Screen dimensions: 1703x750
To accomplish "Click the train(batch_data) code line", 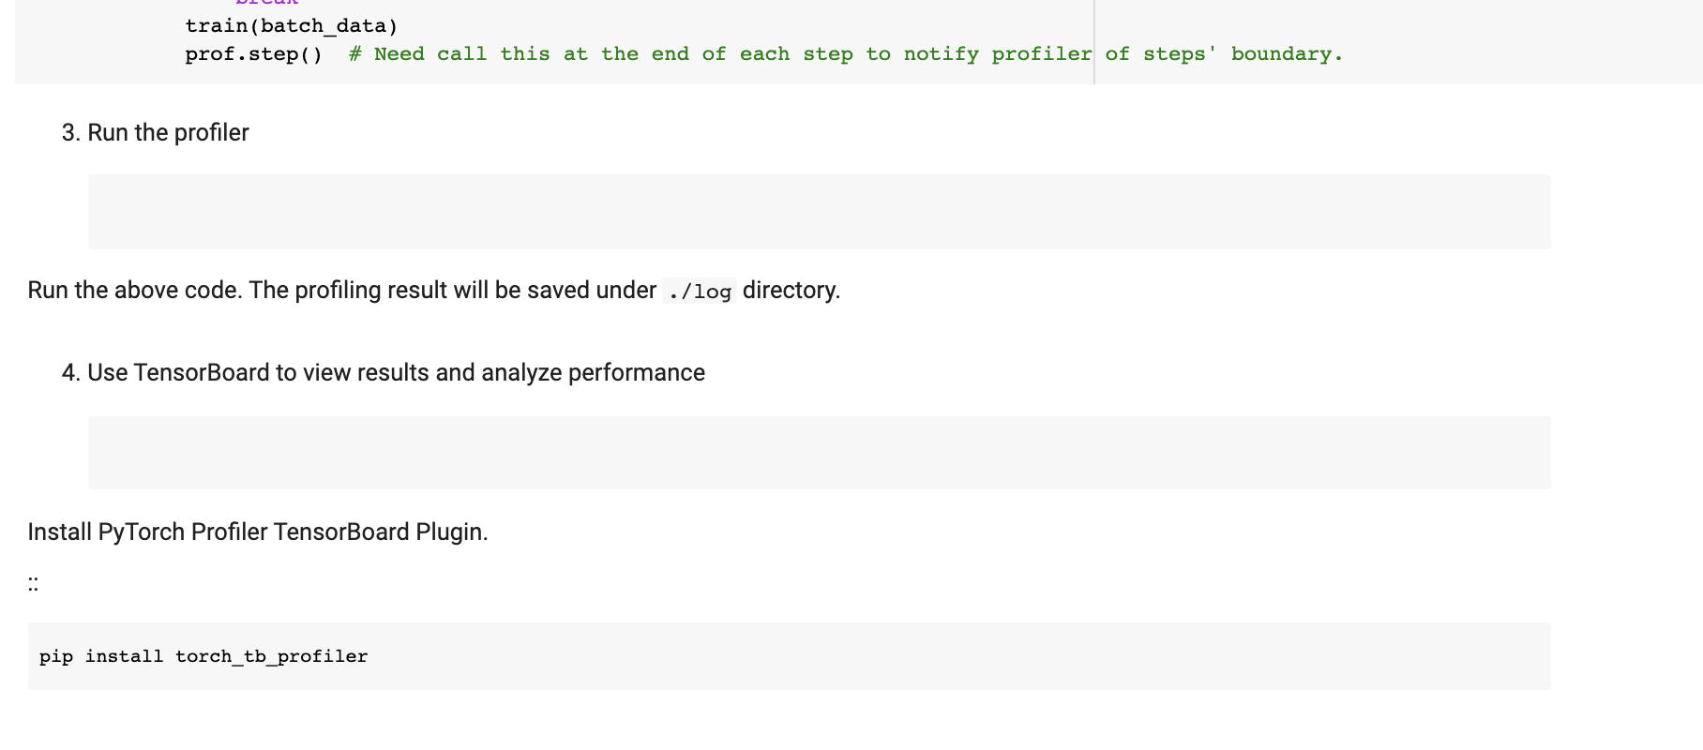I will pos(292,26).
